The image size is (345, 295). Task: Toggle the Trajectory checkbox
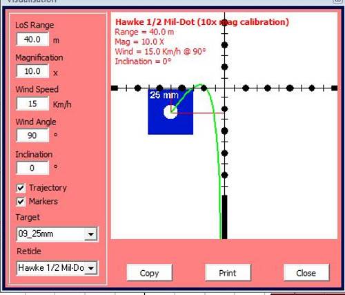[21, 188]
